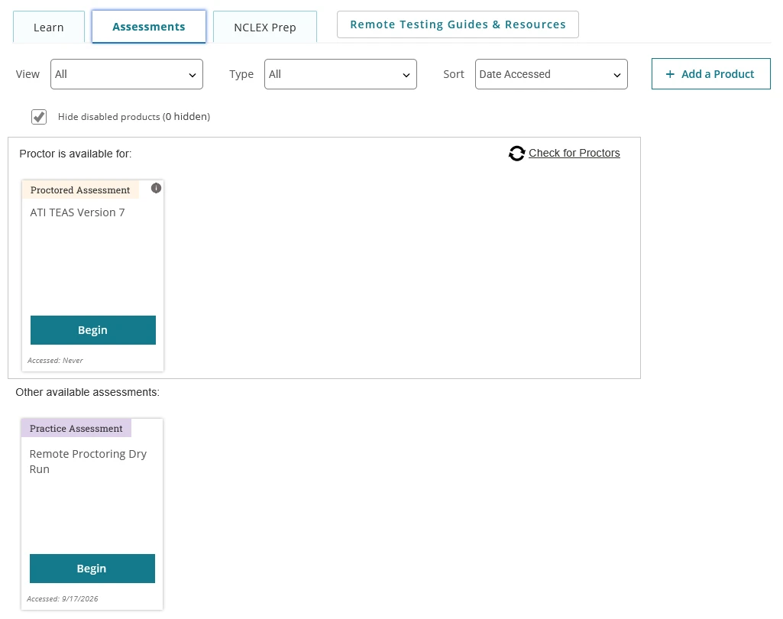Click the Accessed: Never text
Image resolution: width=783 pixels, height=619 pixels.
tap(55, 360)
